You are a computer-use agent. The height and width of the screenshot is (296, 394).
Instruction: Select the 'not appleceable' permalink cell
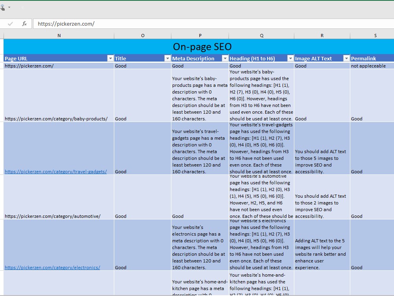[x=372, y=66]
